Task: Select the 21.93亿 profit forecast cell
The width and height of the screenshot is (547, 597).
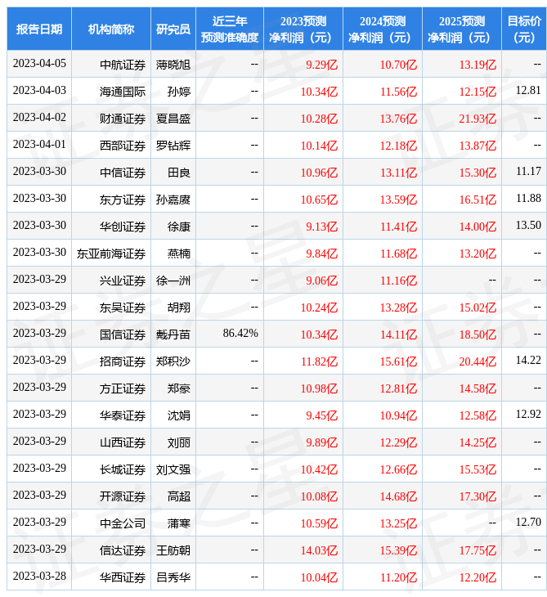Action: click(x=478, y=119)
